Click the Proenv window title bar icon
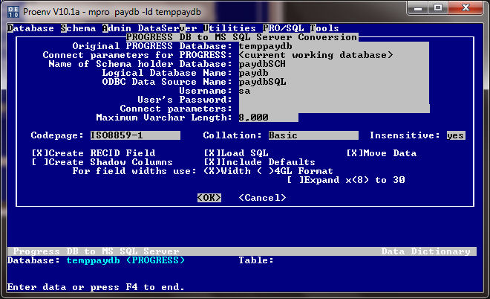The width and height of the screenshot is (490, 299). tap(13, 12)
